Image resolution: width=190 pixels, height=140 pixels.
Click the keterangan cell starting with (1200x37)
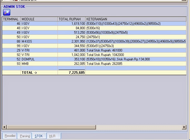pos(136,41)
